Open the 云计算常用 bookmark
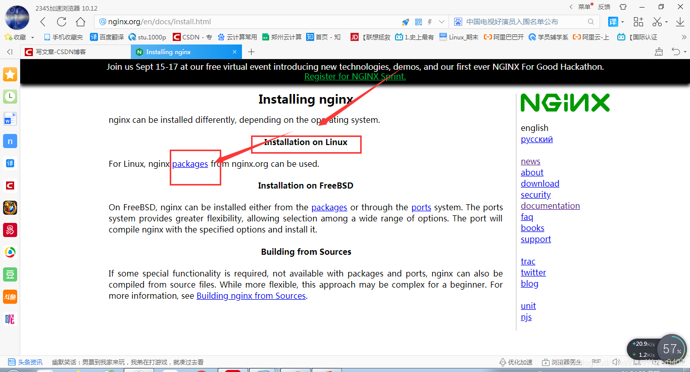Image resolution: width=690 pixels, height=372 pixels. [x=237, y=37]
